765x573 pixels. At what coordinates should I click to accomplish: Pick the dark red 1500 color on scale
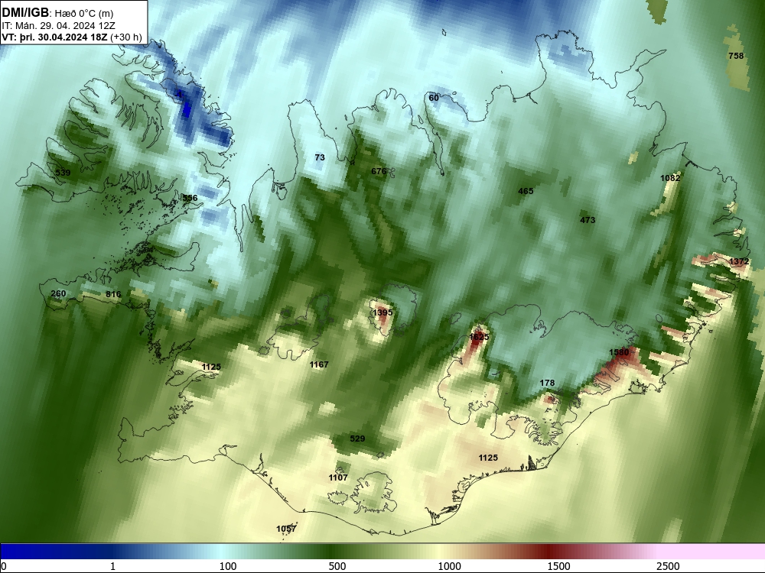(550, 551)
